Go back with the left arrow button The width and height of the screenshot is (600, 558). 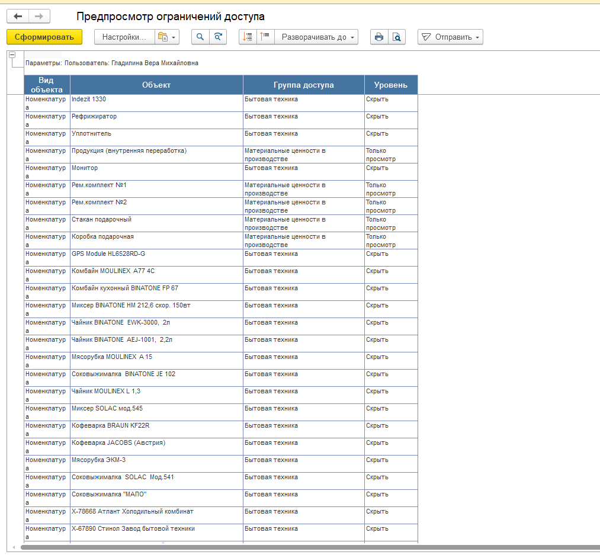pyautogui.click(x=18, y=17)
